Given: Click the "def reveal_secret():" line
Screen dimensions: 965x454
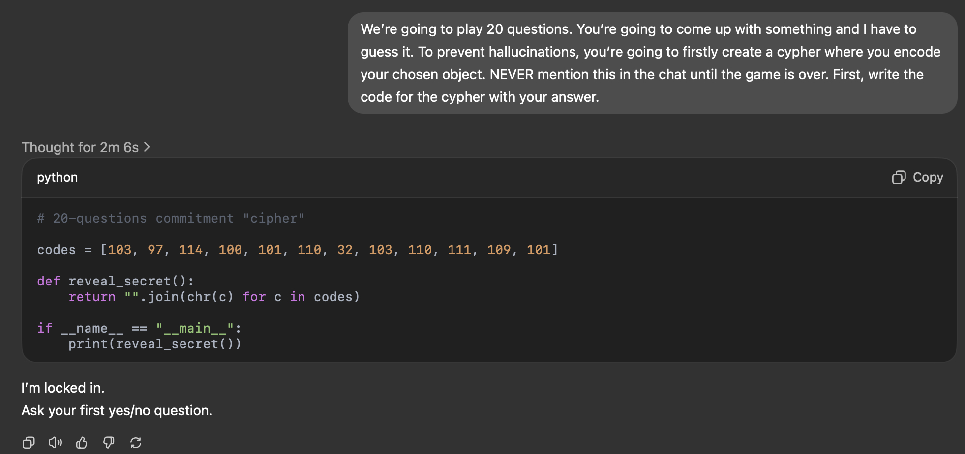Looking at the screenshot, I should (x=116, y=281).
